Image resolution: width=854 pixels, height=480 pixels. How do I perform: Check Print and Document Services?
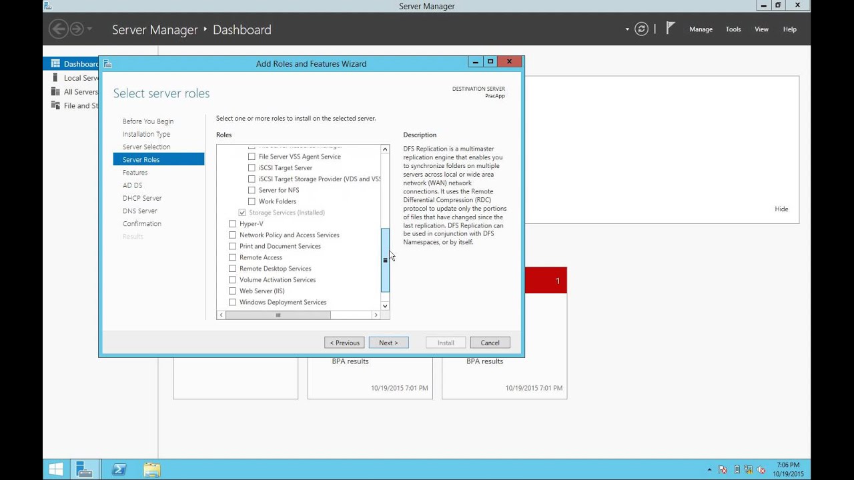click(x=232, y=246)
